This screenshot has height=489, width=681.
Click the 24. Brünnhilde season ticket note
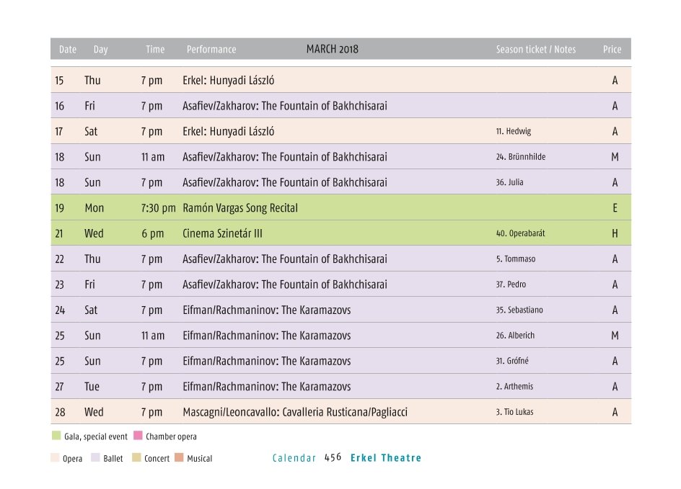click(x=520, y=157)
